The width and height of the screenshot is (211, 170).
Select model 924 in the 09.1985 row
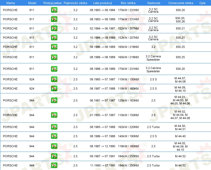point(32,79)
